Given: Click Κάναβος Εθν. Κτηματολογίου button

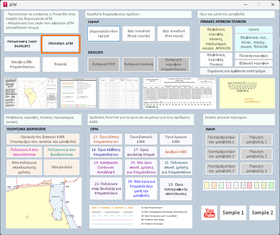Looking at the screenshot, I should tap(22, 64).
